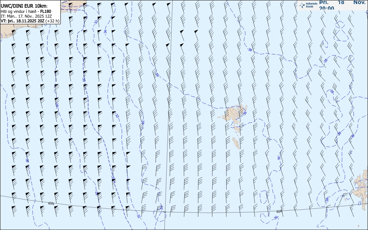Click the tiny Foula island west of Shetland
Image resolution: width=368 pixels, height=230 pixels.
coord(346,200)
